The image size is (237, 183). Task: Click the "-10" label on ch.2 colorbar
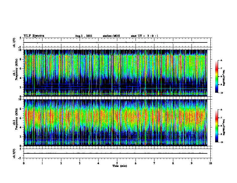pos(221,142)
